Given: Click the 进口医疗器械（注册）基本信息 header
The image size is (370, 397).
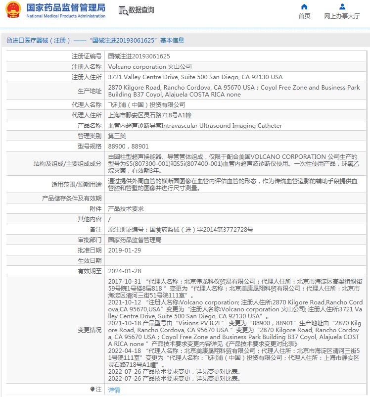Looking at the screenshot, I should 95,41.
